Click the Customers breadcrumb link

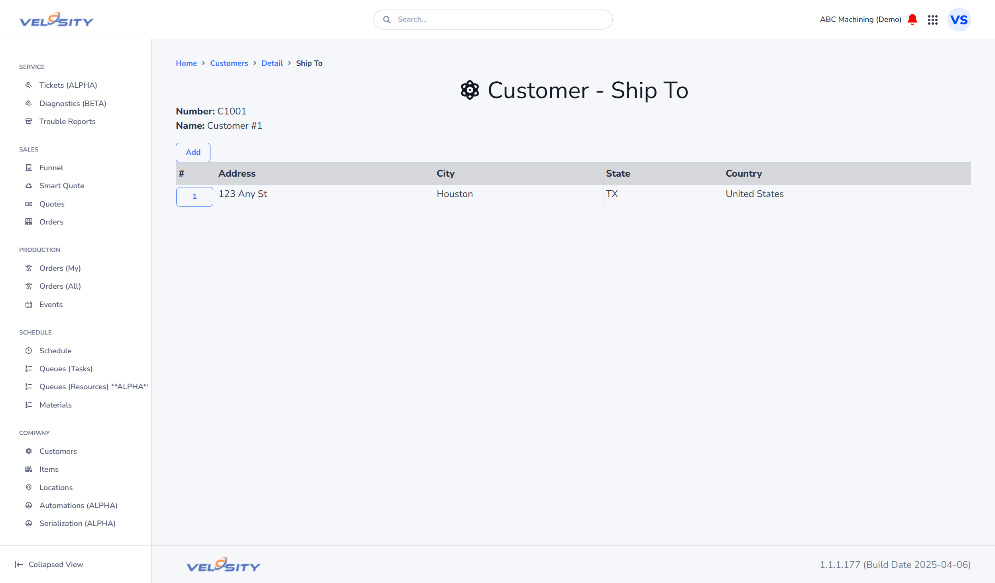[229, 63]
